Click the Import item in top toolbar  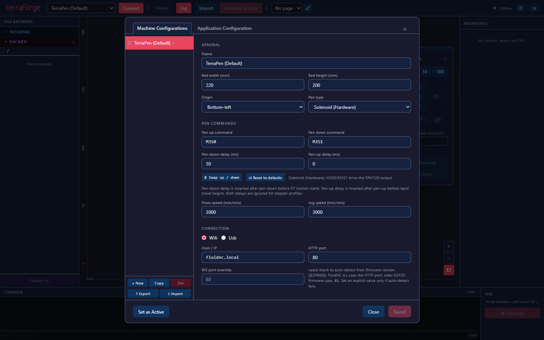click(x=206, y=8)
